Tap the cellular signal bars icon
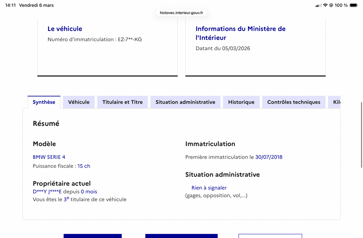 tap(319, 5)
